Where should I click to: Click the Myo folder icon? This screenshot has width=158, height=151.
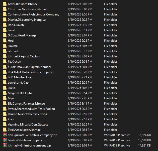5,98
